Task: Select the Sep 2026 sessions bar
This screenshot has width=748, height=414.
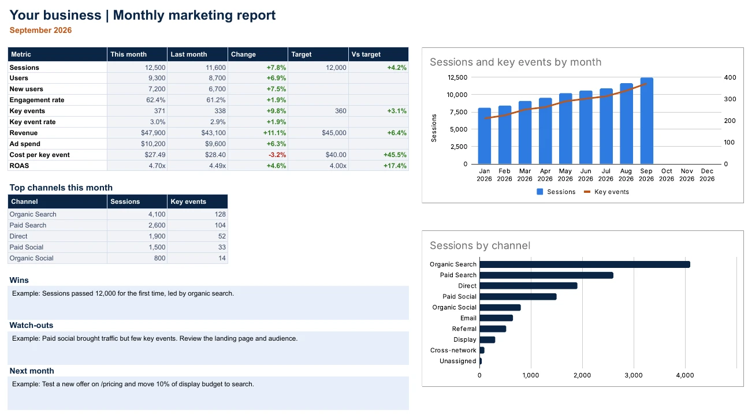Action: point(646,121)
